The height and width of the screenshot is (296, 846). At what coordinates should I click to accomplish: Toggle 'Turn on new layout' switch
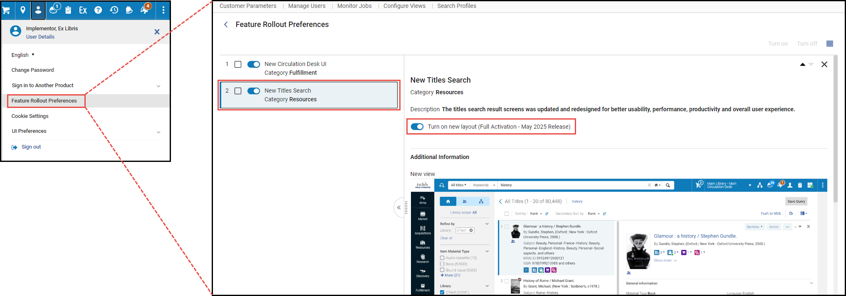(417, 127)
